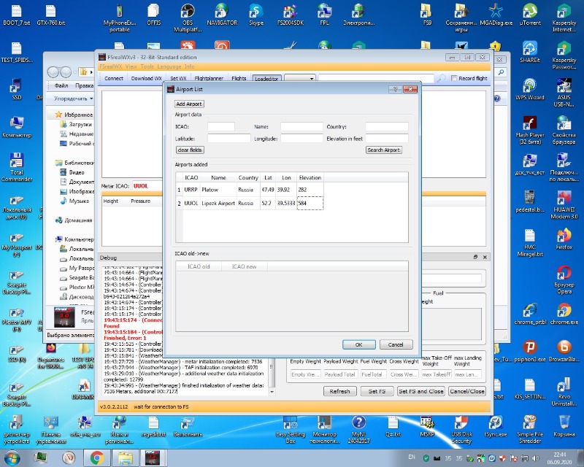The height and width of the screenshot is (467, 584).
Task: Open Skype desktop shortcut
Action: point(256,15)
